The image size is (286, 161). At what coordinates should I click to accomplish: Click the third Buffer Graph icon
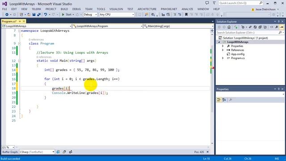pyautogui.click(x=71, y=152)
